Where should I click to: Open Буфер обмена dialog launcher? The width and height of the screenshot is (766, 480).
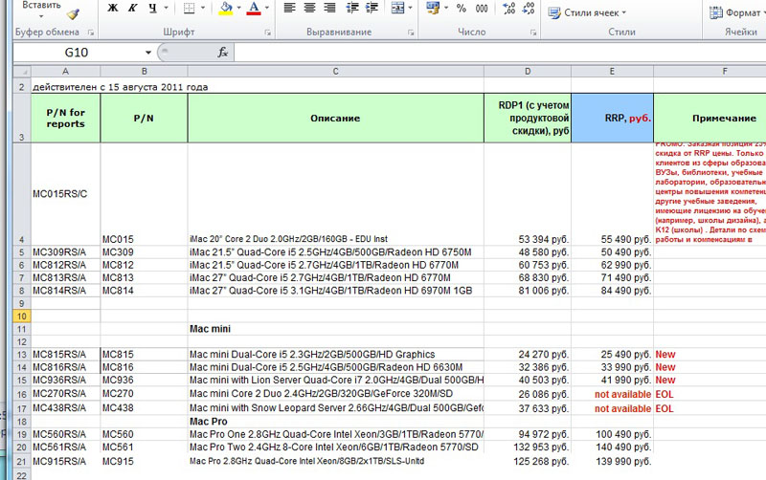[91, 33]
